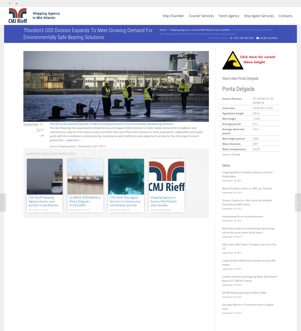Open Rolls-Royce self-piloting ship news
The image size is (301, 331).
[x=248, y=231]
